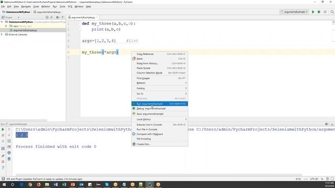The height and width of the screenshot is (188, 335).
Task: Click Down the Stack Trace arrow
Action: click(x=9, y=135)
